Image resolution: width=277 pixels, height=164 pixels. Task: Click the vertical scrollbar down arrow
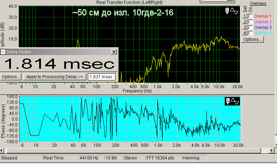coord(276,145)
